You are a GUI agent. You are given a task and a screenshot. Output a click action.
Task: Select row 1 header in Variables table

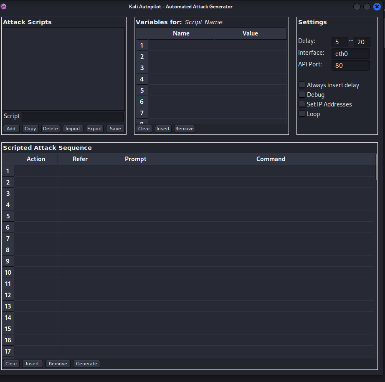click(x=142, y=46)
